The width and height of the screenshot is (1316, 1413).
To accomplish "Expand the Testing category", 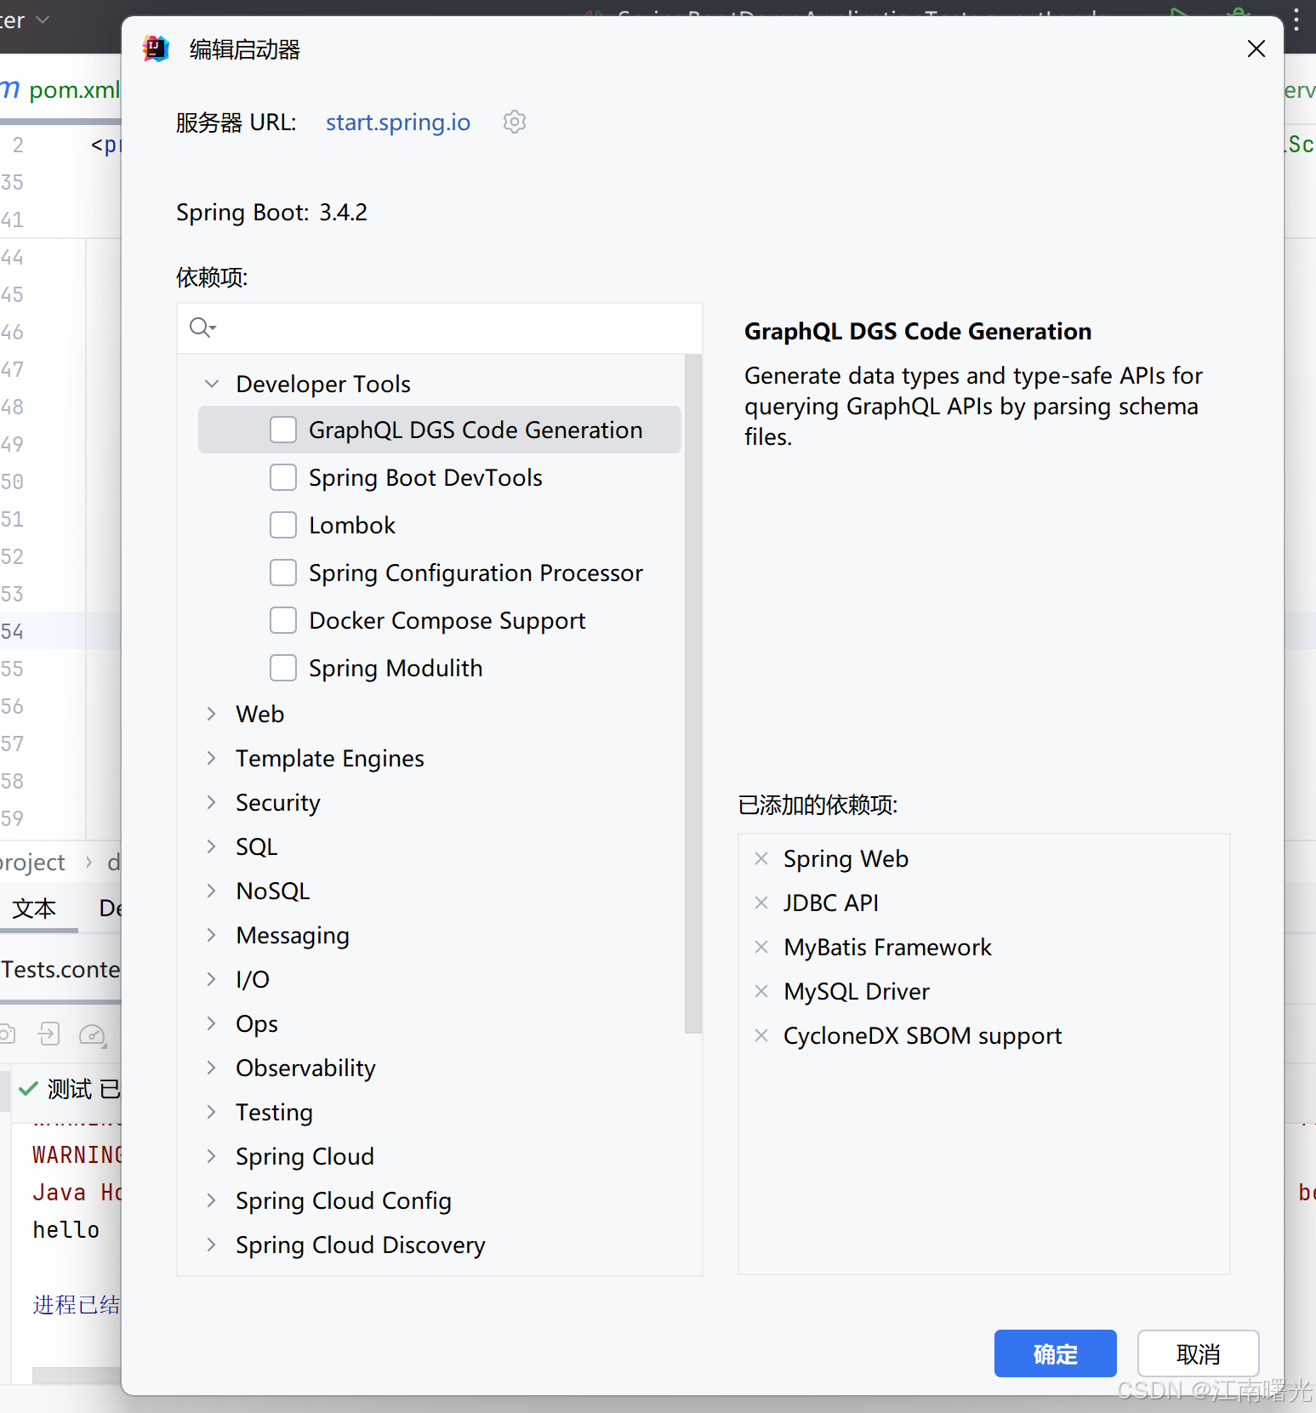I will [x=212, y=1112].
